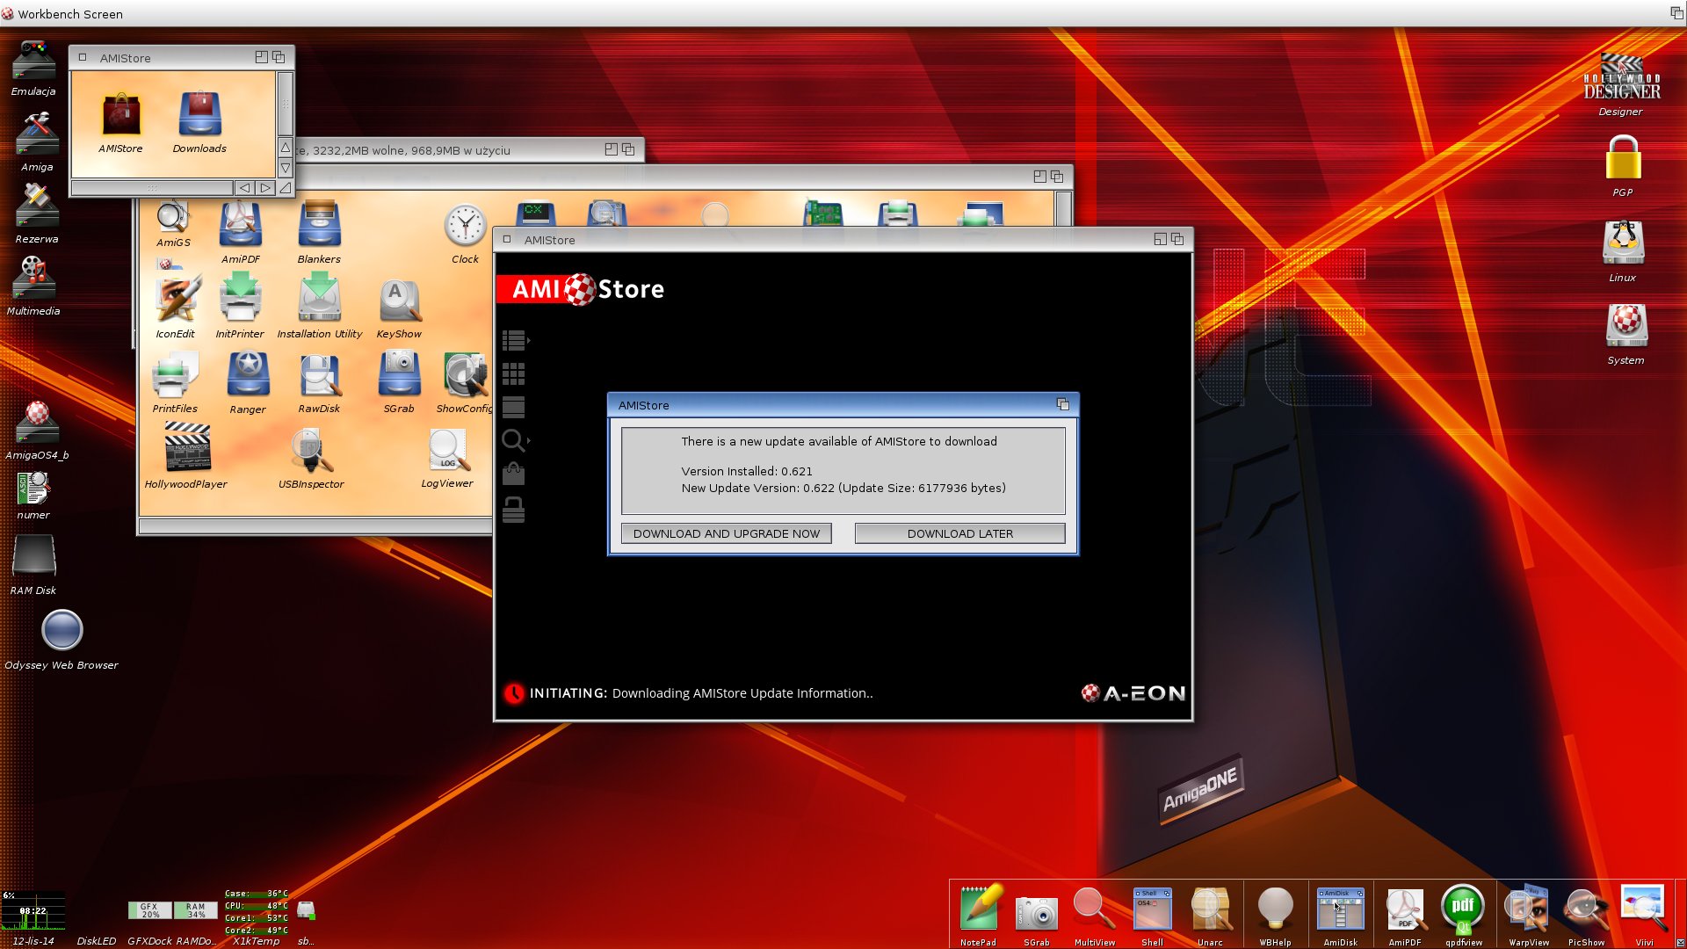Open the Amiga disk icon on desktop
The width and height of the screenshot is (1687, 949).
[x=37, y=142]
